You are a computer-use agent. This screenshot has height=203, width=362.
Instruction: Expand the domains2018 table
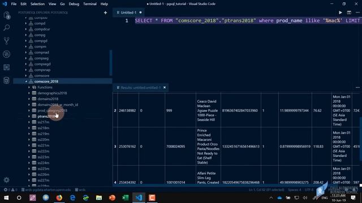point(29,99)
